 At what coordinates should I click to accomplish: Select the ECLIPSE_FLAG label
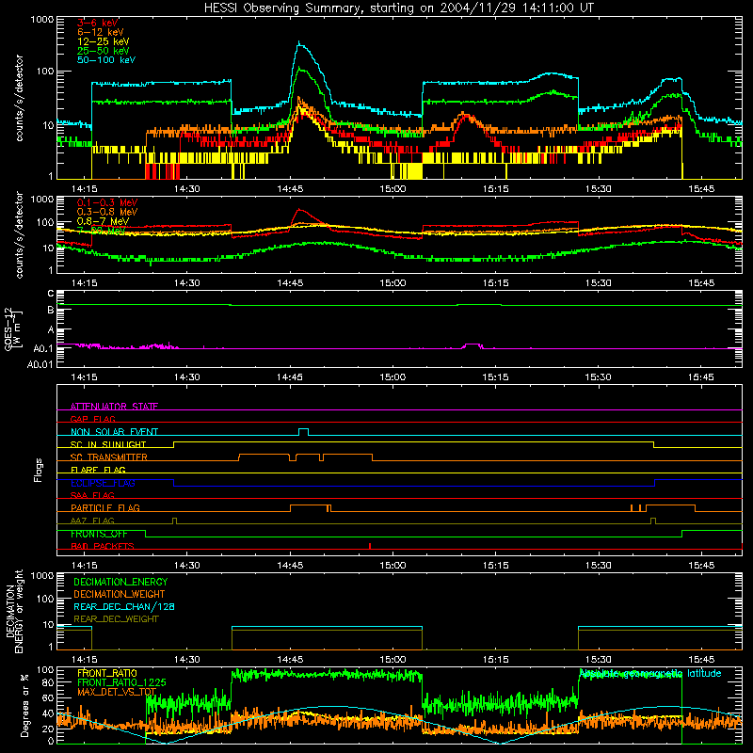point(103,483)
